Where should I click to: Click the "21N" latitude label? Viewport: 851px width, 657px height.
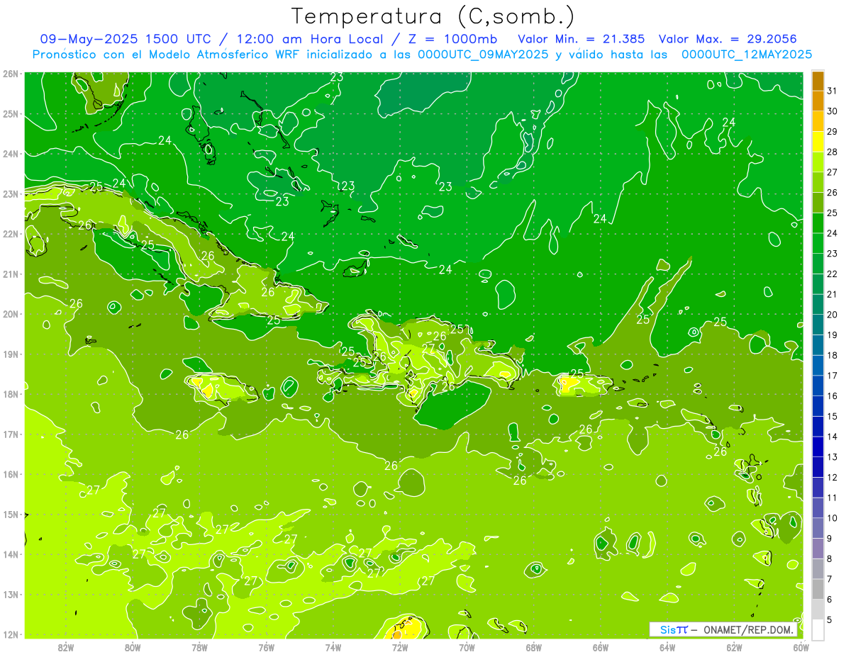point(11,274)
